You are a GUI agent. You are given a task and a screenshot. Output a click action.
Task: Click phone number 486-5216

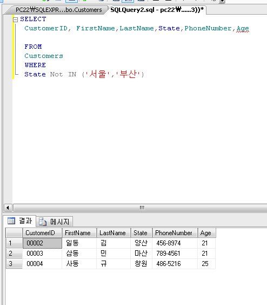point(175,264)
